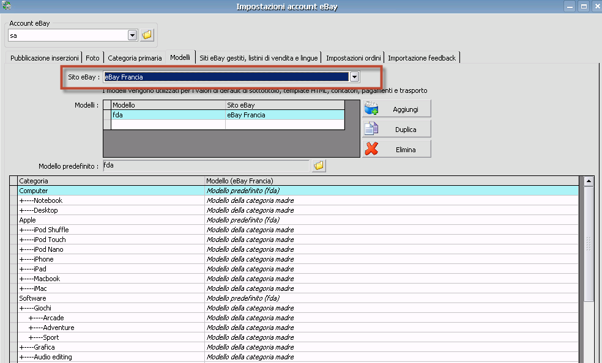Viewport: 602px width, 363px height.
Task: Select the fda row in Modelli table
Action: click(x=168, y=115)
